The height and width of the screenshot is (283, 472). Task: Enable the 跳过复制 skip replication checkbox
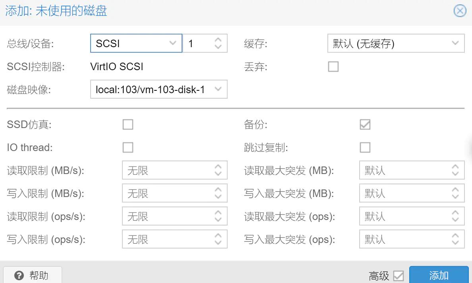click(364, 147)
